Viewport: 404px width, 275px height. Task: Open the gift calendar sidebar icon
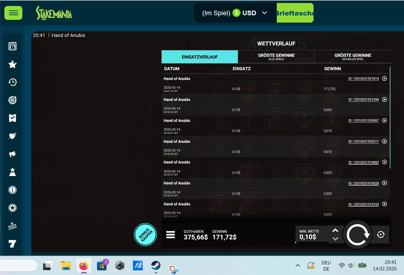pyautogui.click(x=13, y=46)
